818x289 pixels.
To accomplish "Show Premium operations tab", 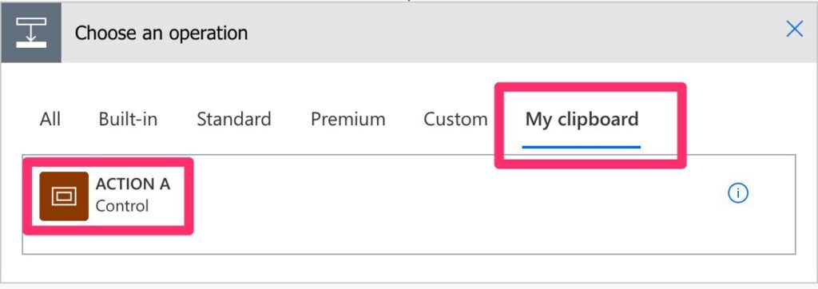I will [x=348, y=119].
